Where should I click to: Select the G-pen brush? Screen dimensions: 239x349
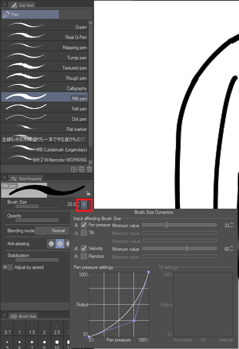pos(44,26)
